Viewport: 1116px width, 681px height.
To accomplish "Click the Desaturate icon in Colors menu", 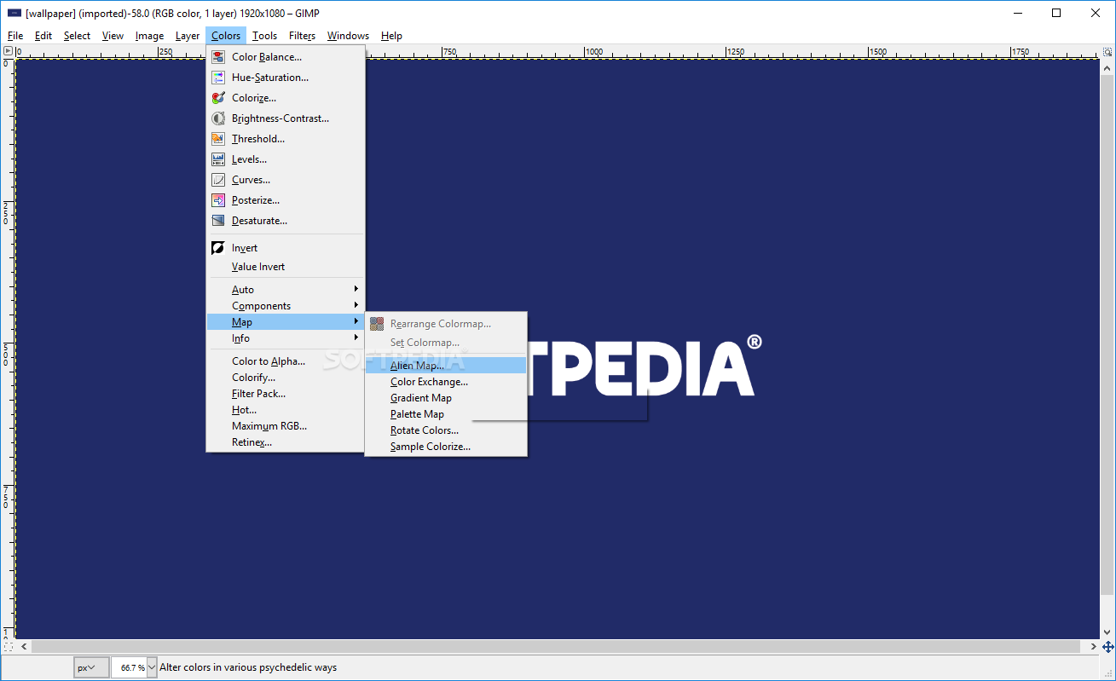I will click(x=218, y=221).
